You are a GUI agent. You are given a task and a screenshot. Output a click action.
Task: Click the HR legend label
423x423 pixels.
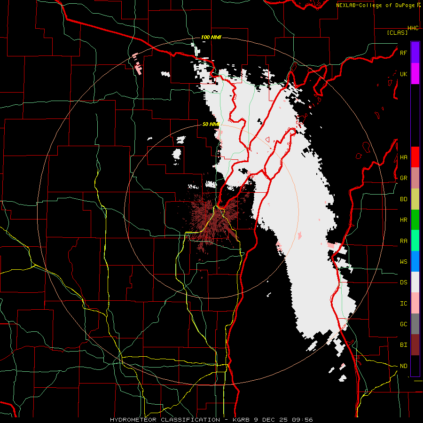(403, 220)
